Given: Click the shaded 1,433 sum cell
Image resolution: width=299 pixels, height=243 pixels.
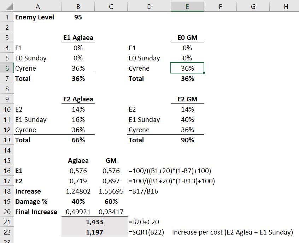Looking at the screenshot, I should [95, 222].
